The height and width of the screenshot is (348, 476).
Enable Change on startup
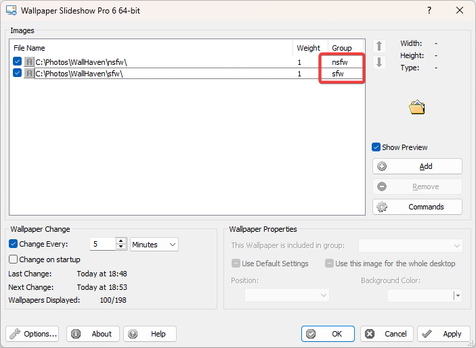(x=13, y=259)
